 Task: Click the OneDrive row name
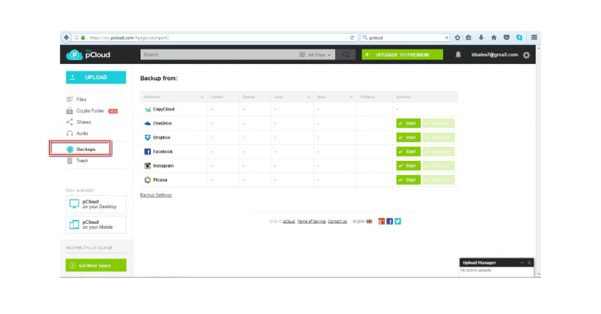tap(162, 123)
